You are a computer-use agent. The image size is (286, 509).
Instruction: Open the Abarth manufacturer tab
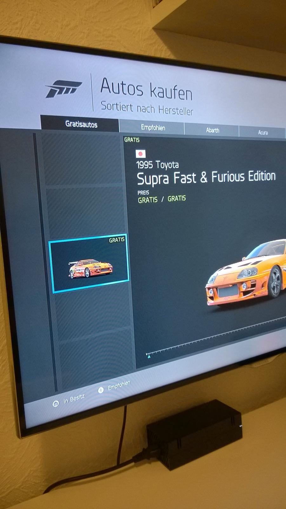point(212,130)
